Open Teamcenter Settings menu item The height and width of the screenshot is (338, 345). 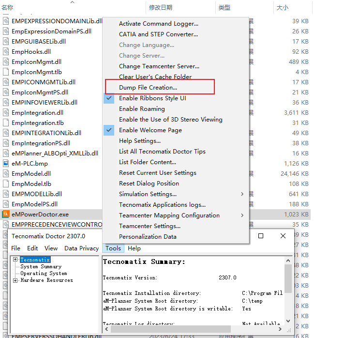(150, 226)
